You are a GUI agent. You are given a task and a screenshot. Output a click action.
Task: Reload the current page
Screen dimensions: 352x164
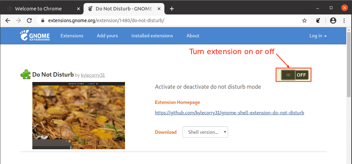tap(29, 20)
